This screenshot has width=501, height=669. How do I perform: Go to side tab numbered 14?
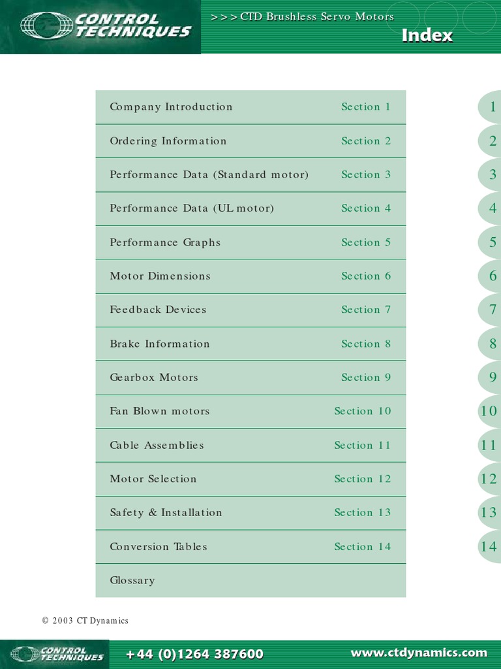coord(489,547)
